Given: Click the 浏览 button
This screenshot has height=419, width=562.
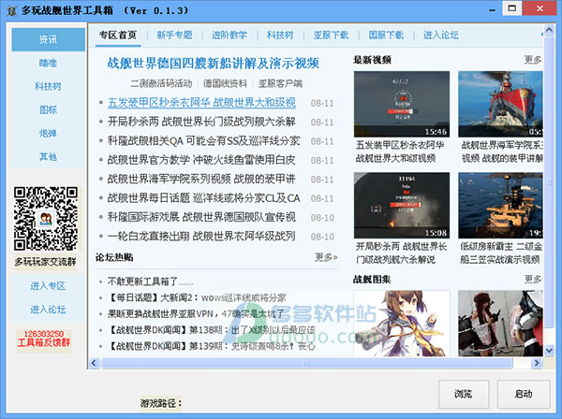Looking at the screenshot, I should 464,394.
